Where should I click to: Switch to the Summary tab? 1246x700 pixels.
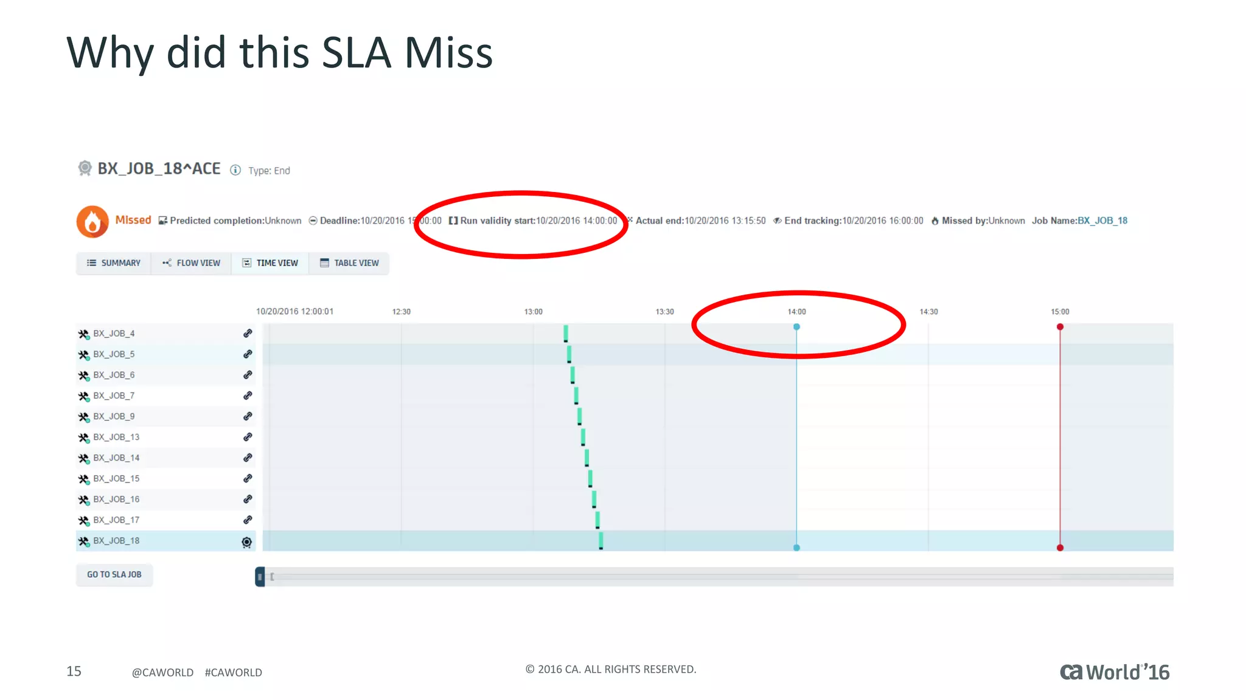click(114, 263)
